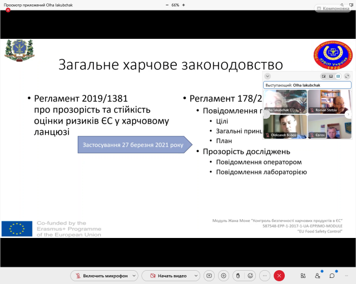Collapse the floating video panel chevron

tap(268, 76)
